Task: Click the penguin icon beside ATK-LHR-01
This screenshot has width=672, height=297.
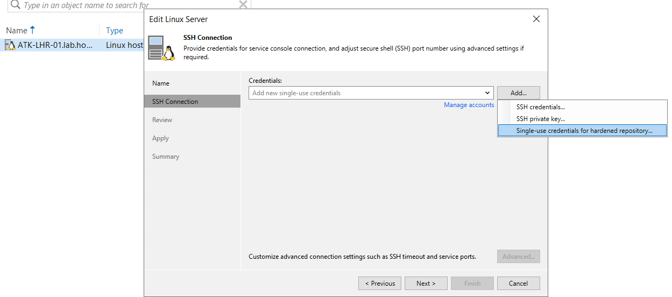Action: (x=10, y=45)
